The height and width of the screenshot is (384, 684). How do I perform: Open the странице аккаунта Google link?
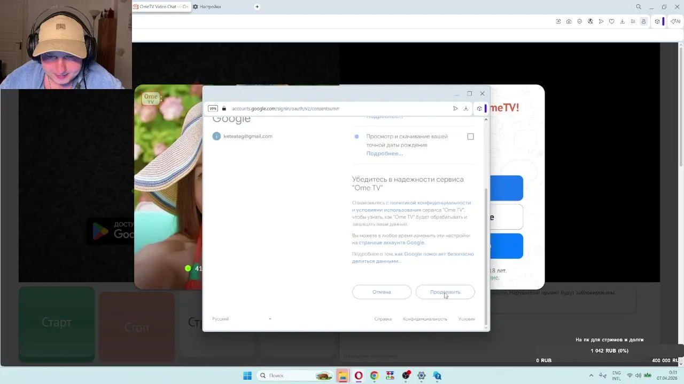(392, 243)
